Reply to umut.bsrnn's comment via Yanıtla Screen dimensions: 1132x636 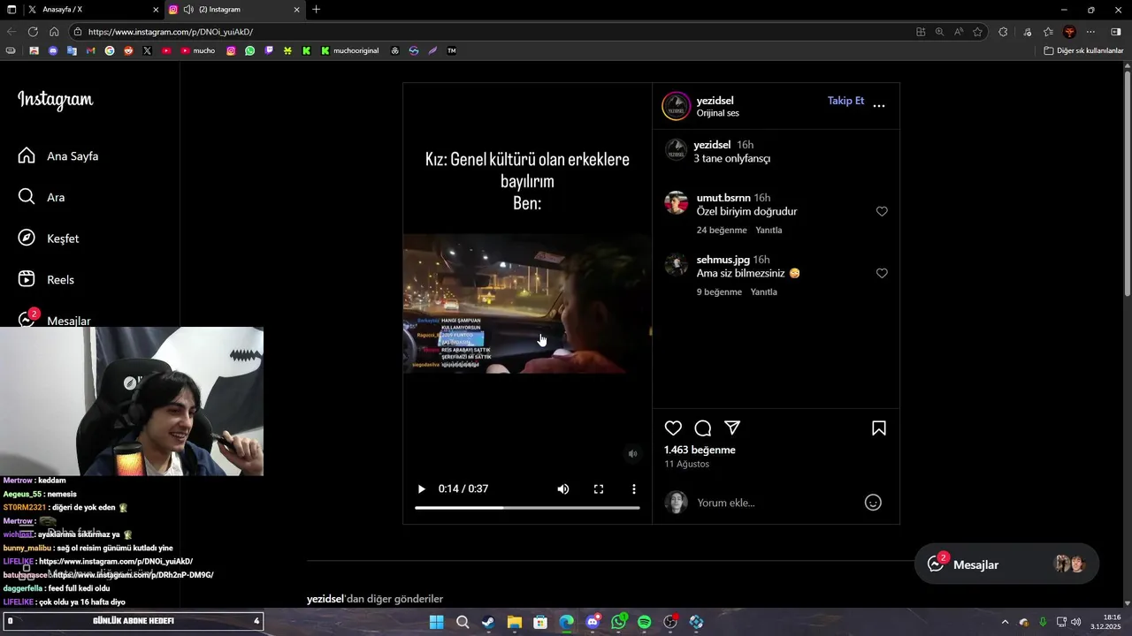tap(769, 231)
